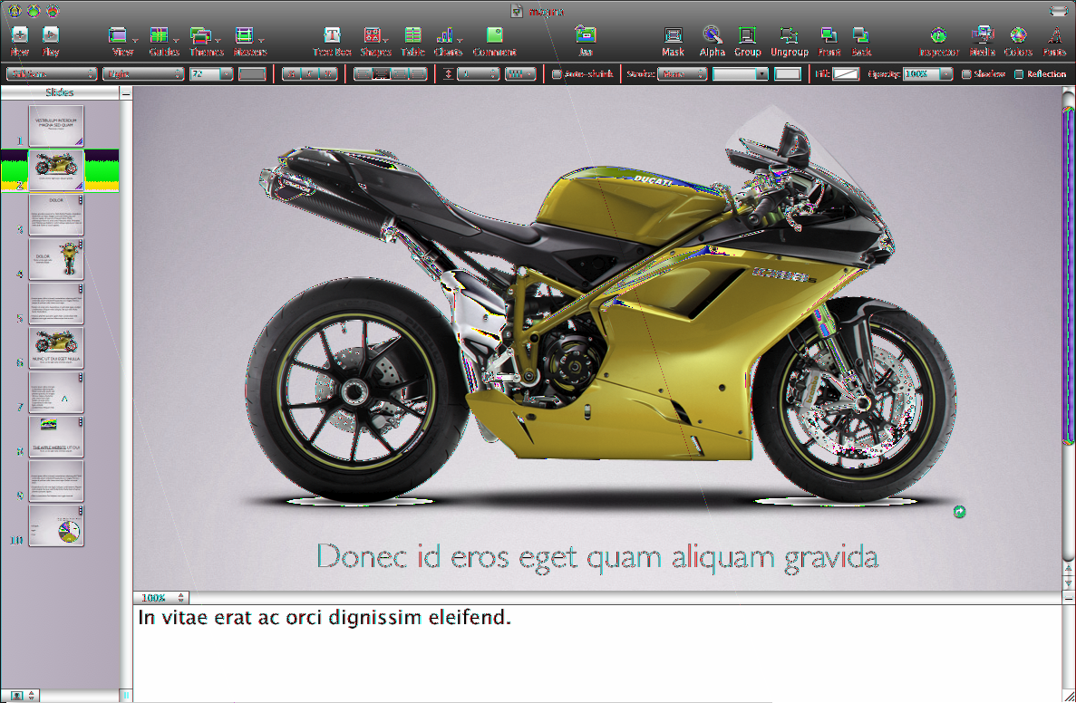The image size is (1076, 703).
Task: Select slide 1 thumbnail in navigator
Action: [56, 126]
